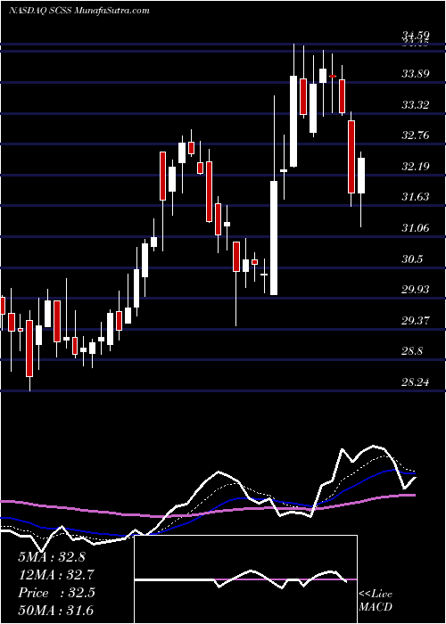Click the 29.93 price axis label
Screen dimensions: 446x624
416,290
